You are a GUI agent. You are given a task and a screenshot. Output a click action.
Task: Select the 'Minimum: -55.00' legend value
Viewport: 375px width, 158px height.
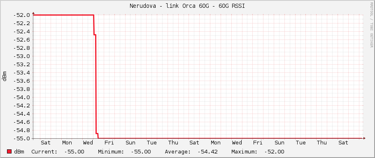124,152
